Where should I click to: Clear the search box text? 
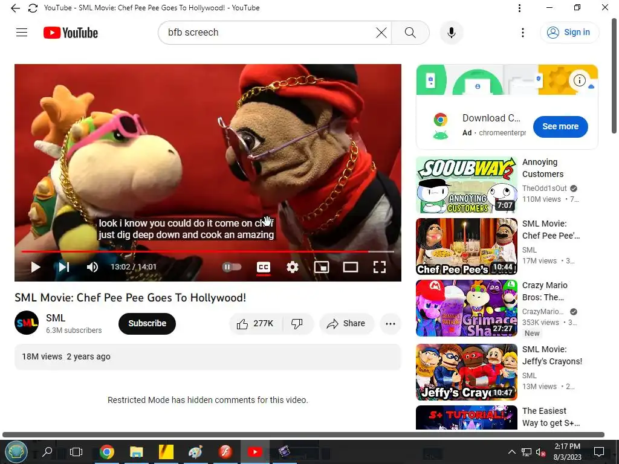[x=381, y=33]
